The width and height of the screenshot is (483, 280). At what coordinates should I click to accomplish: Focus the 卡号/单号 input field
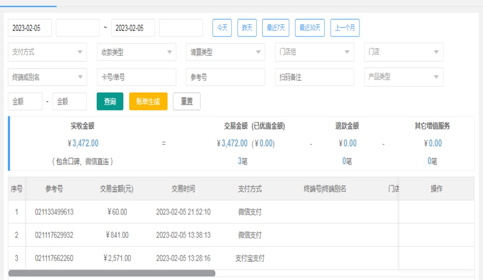click(x=137, y=77)
